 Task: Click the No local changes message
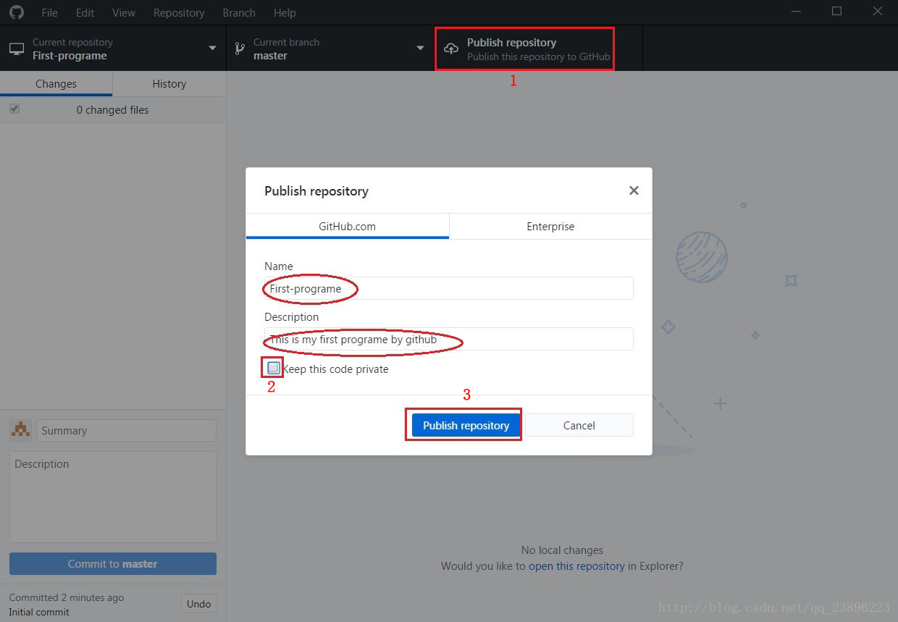pos(562,550)
